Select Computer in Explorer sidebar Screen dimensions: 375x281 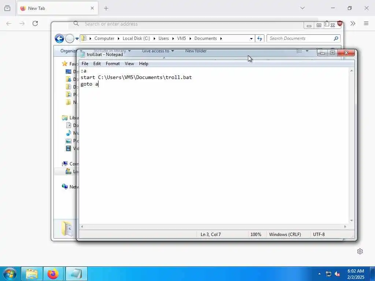[70, 164]
